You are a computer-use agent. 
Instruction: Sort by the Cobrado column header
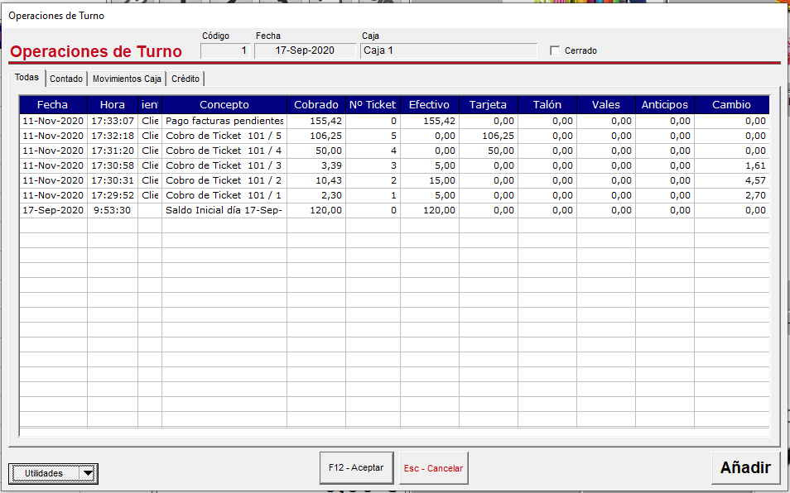[316, 104]
